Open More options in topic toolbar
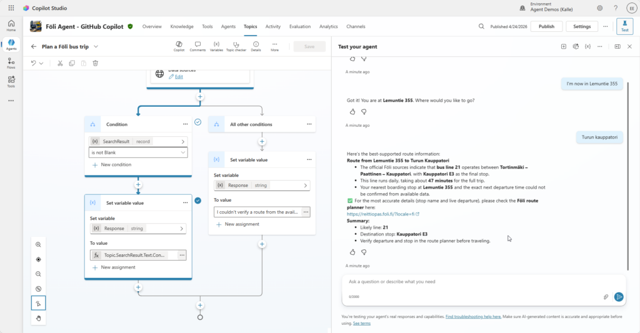The width and height of the screenshot is (640, 333). click(x=275, y=46)
